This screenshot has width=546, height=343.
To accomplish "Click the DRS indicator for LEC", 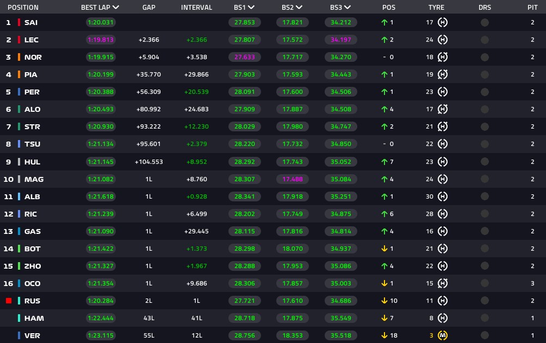I will pos(485,40).
